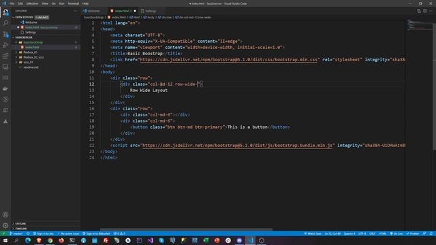Image resolution: width=436 pixels, height=245 pixels.
Task: Open Firefox from the taskbar
Action: pyautogui.click(x=61, y=240)
